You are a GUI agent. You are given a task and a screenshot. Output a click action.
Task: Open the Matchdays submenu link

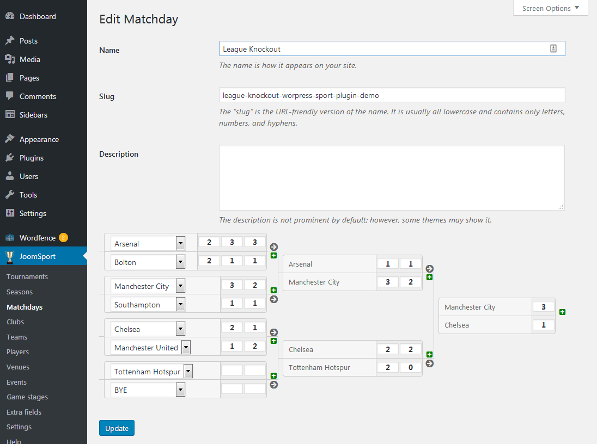pos(25,307)
